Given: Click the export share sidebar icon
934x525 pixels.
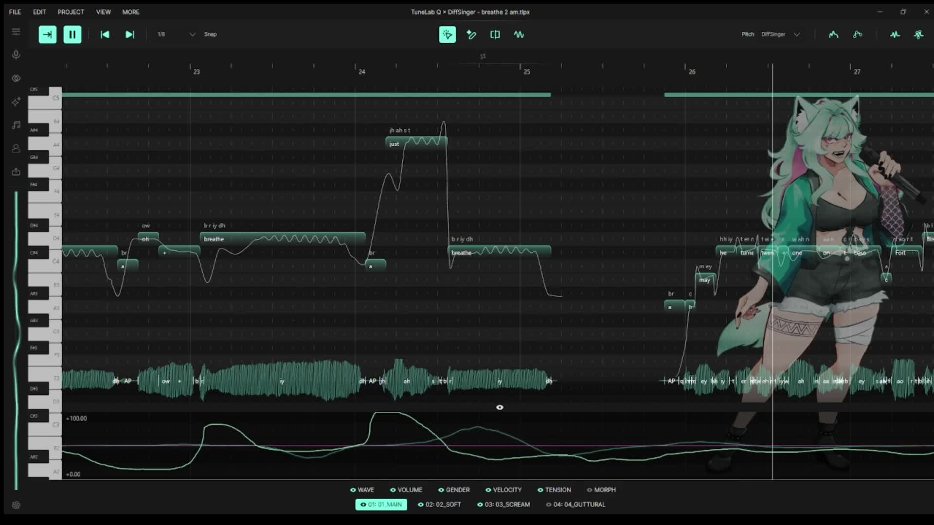Looking at the screenshot, I should [x=16, y=172].
